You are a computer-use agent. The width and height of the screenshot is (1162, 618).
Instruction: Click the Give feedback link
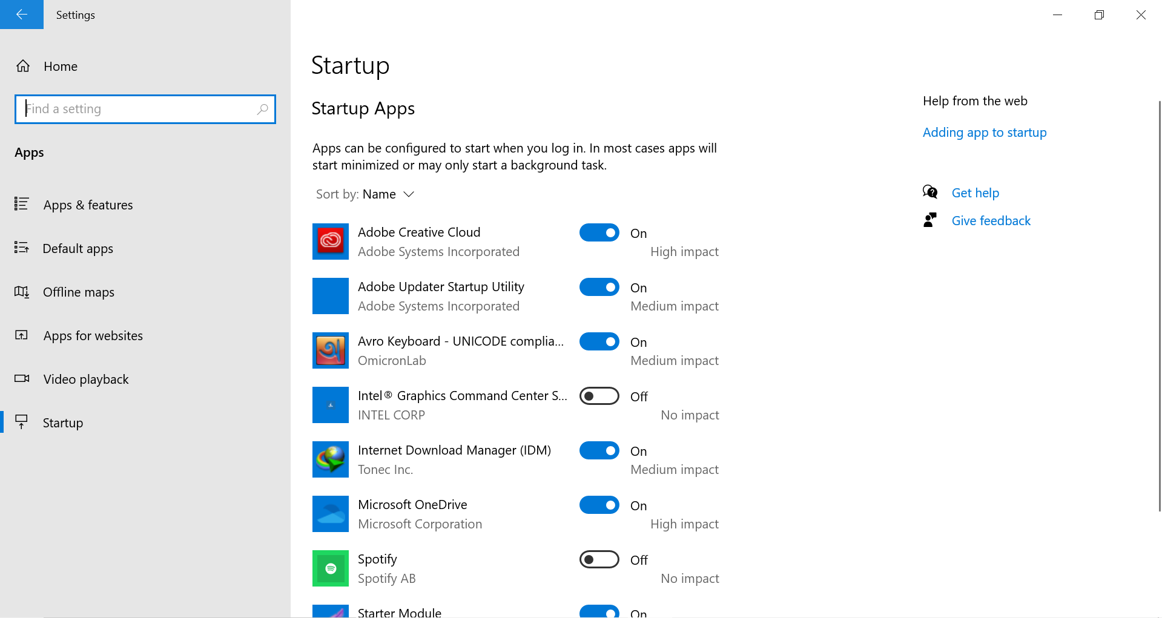click(991, 221)
